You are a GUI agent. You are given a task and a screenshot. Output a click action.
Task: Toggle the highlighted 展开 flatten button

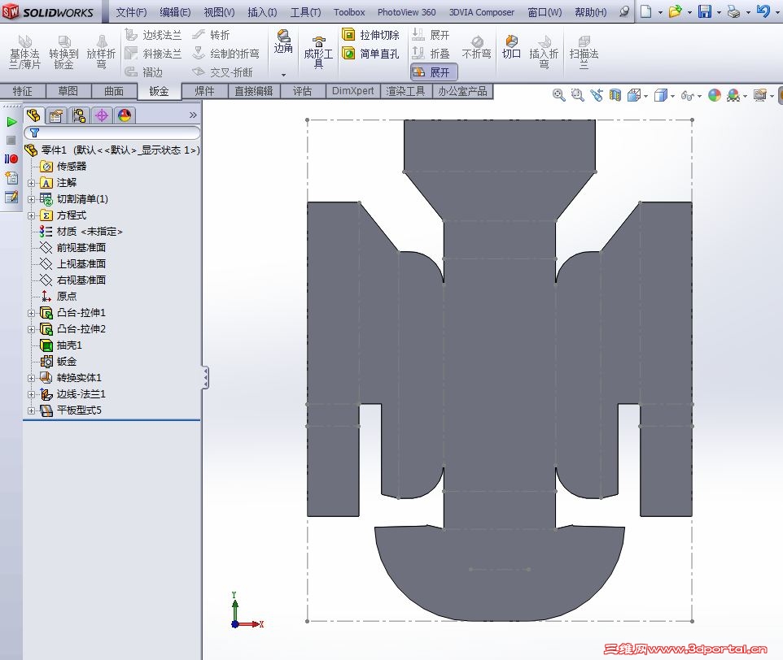point(434,72)
